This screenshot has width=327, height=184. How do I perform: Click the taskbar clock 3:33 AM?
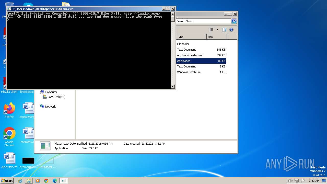[314, 181]
